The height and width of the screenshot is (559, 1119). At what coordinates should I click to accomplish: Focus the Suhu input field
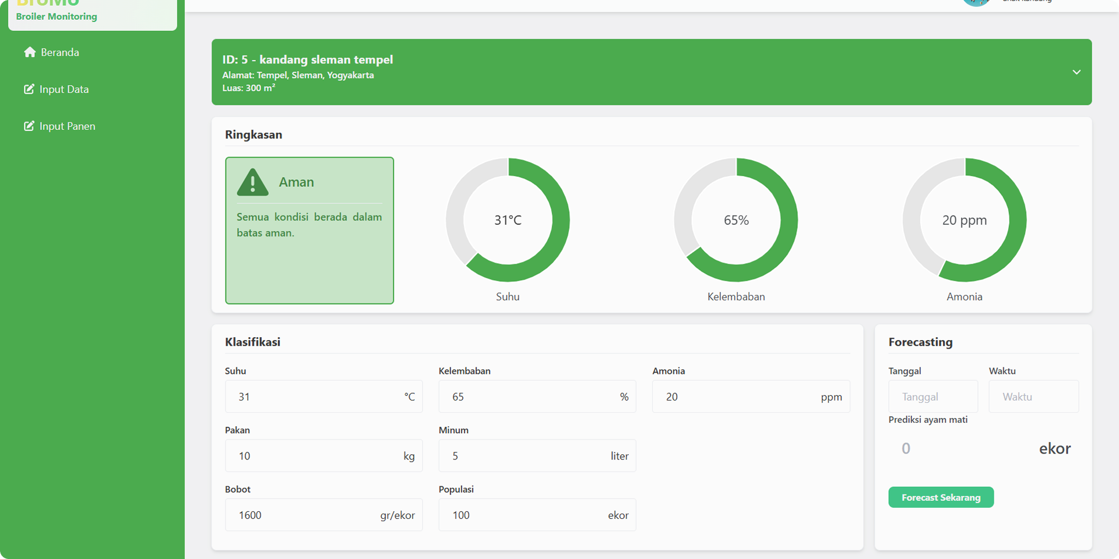(323, 397)
